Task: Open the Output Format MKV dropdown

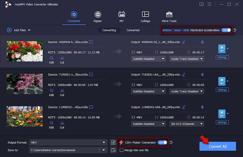Action: 68,142
